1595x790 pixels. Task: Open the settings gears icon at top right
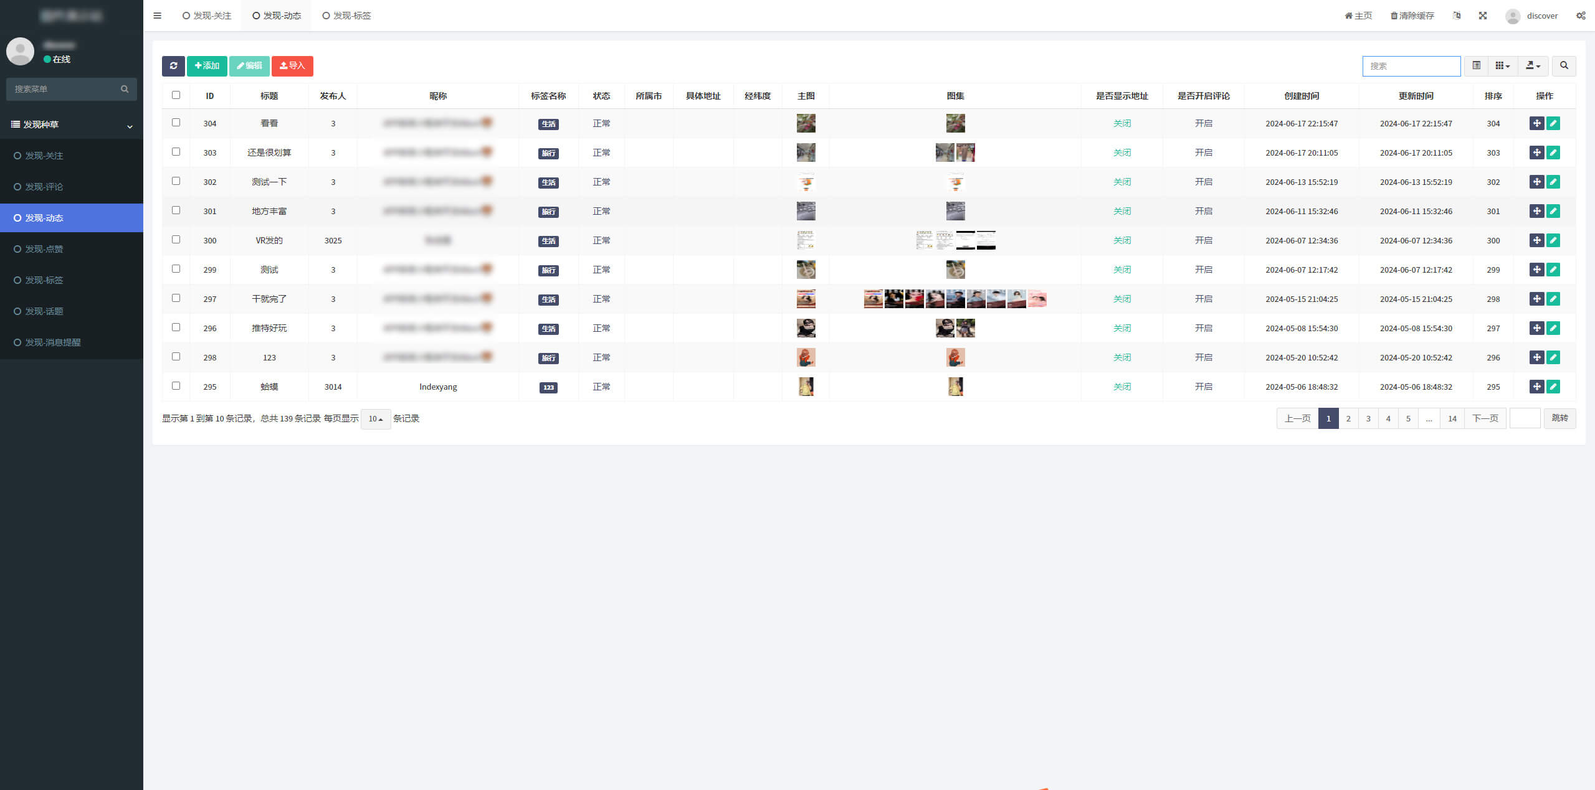pos(1581,16)
